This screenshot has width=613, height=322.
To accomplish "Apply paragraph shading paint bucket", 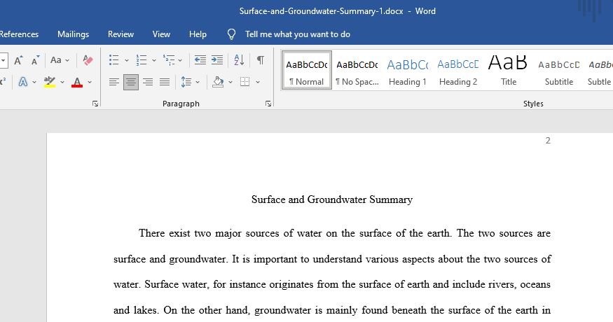I will tap(218, 82).
